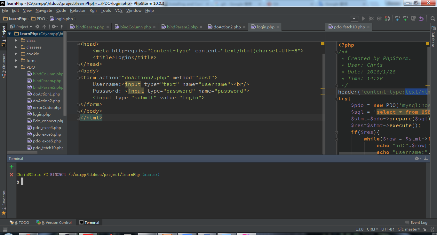The width and height of the screenshot is (437, 235).
Task: Click the red X Close Terminal Session icon
Action: (12, 175)
